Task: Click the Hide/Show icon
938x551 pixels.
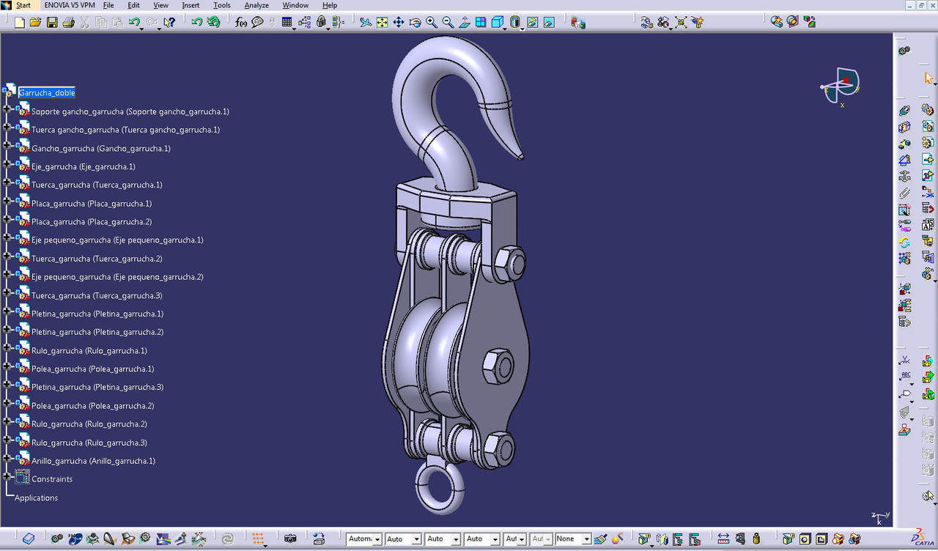Action: click(x=533, y=23)
